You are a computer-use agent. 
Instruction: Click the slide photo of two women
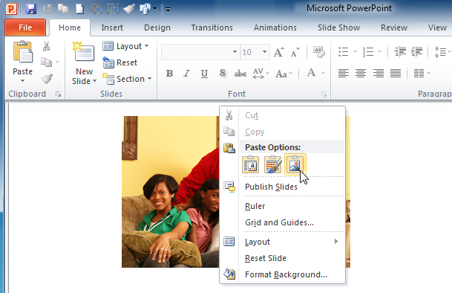(x=170, y=192)
